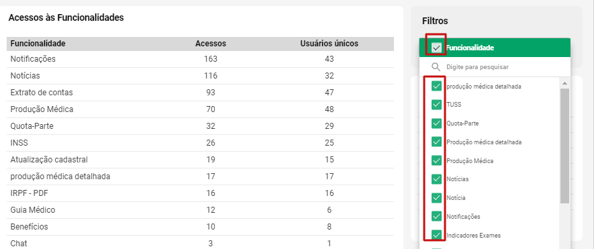Image resolution: width=594 pixels, height=249 pixels.
Task: Toggle the Funcionalidade select-all checkbox
Action: pyautogui.click(x=437, y=48)
